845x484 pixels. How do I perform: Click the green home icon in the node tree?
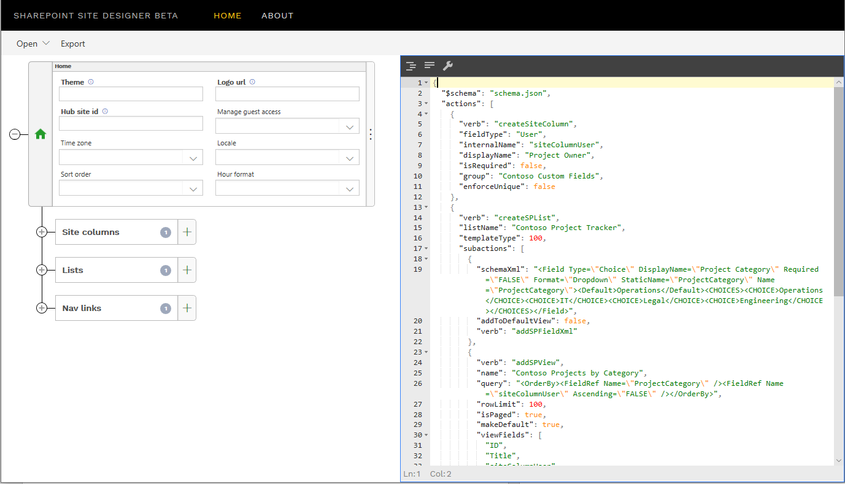click(40, 133)
